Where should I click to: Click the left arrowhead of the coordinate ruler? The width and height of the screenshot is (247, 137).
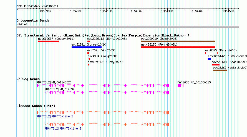17,9
